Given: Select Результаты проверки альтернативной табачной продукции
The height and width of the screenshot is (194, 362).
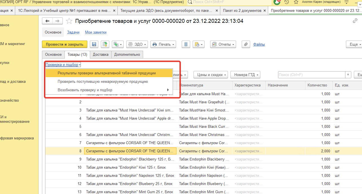Looking at the screenshot, I should pos(106,73).
